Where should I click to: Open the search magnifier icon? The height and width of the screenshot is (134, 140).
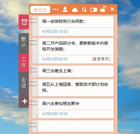tap(84, 10)
